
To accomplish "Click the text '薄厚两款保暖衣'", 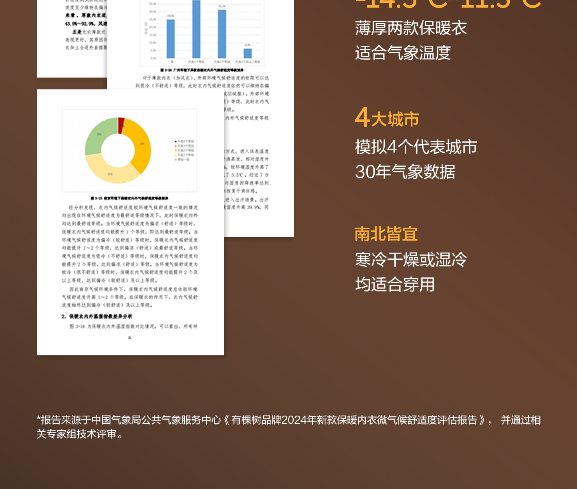I will click(x=411, y=28).
